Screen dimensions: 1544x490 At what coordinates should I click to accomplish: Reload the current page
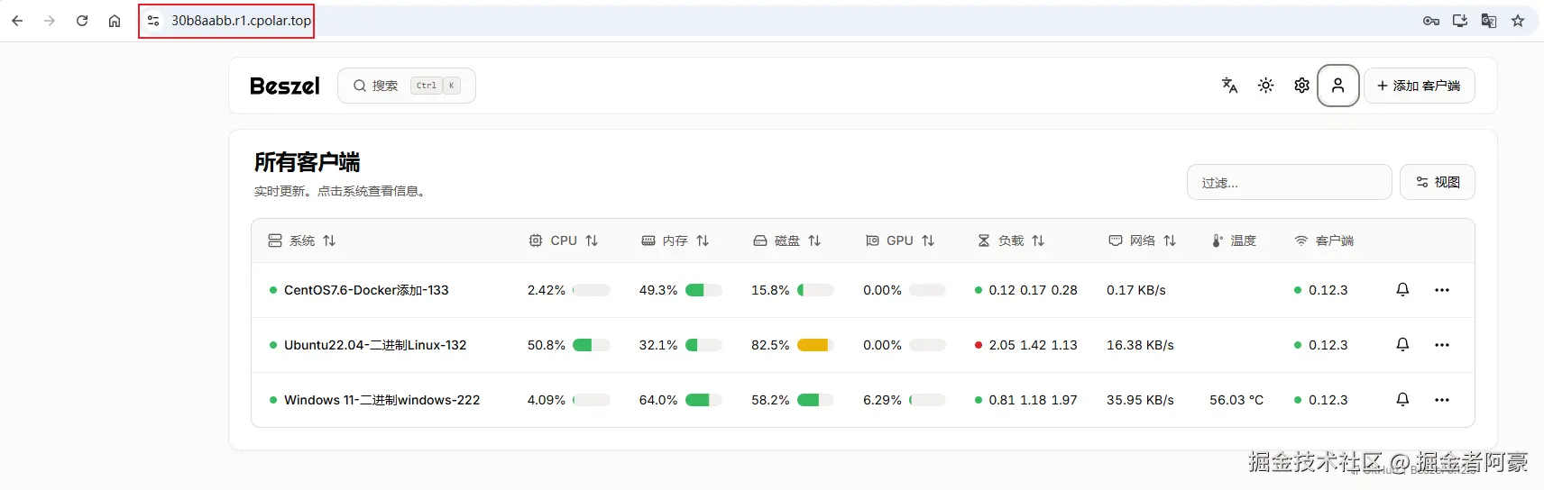point(82,21)
